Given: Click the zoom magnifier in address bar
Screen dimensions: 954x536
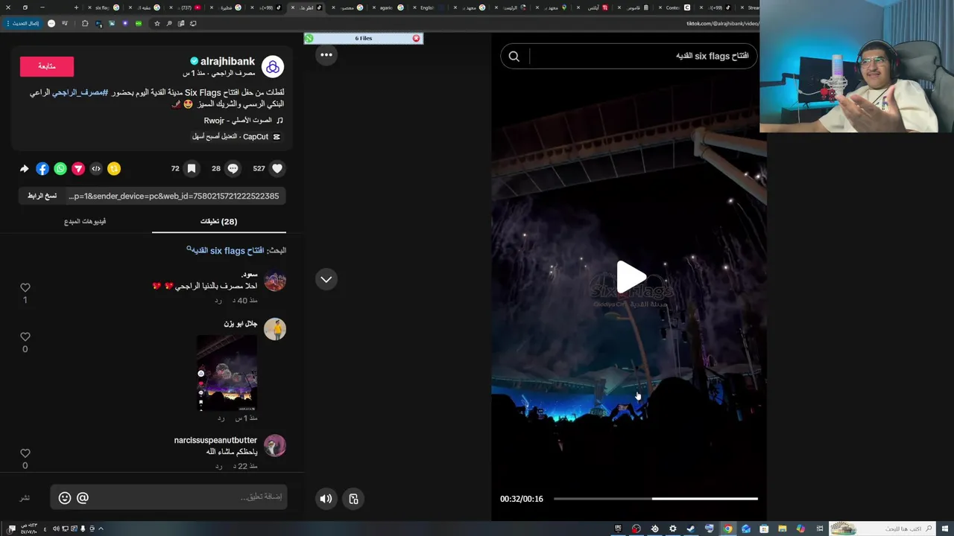Looking at the screenshot, I should 169,23.
